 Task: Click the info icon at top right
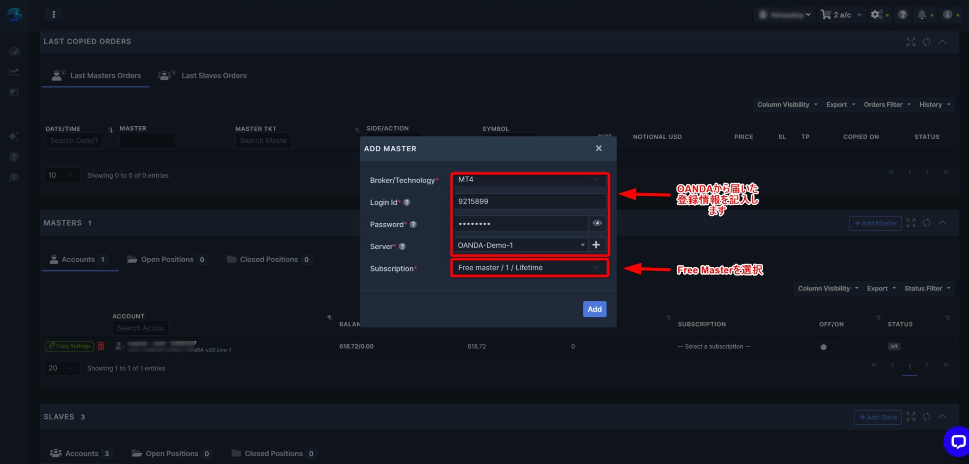946,14
